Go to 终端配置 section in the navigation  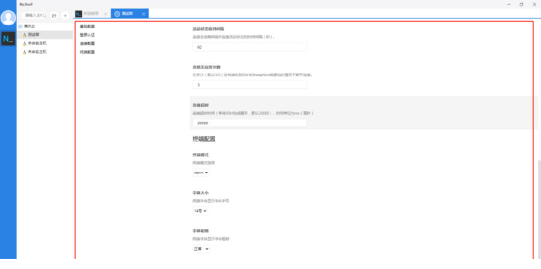point(87,52)
